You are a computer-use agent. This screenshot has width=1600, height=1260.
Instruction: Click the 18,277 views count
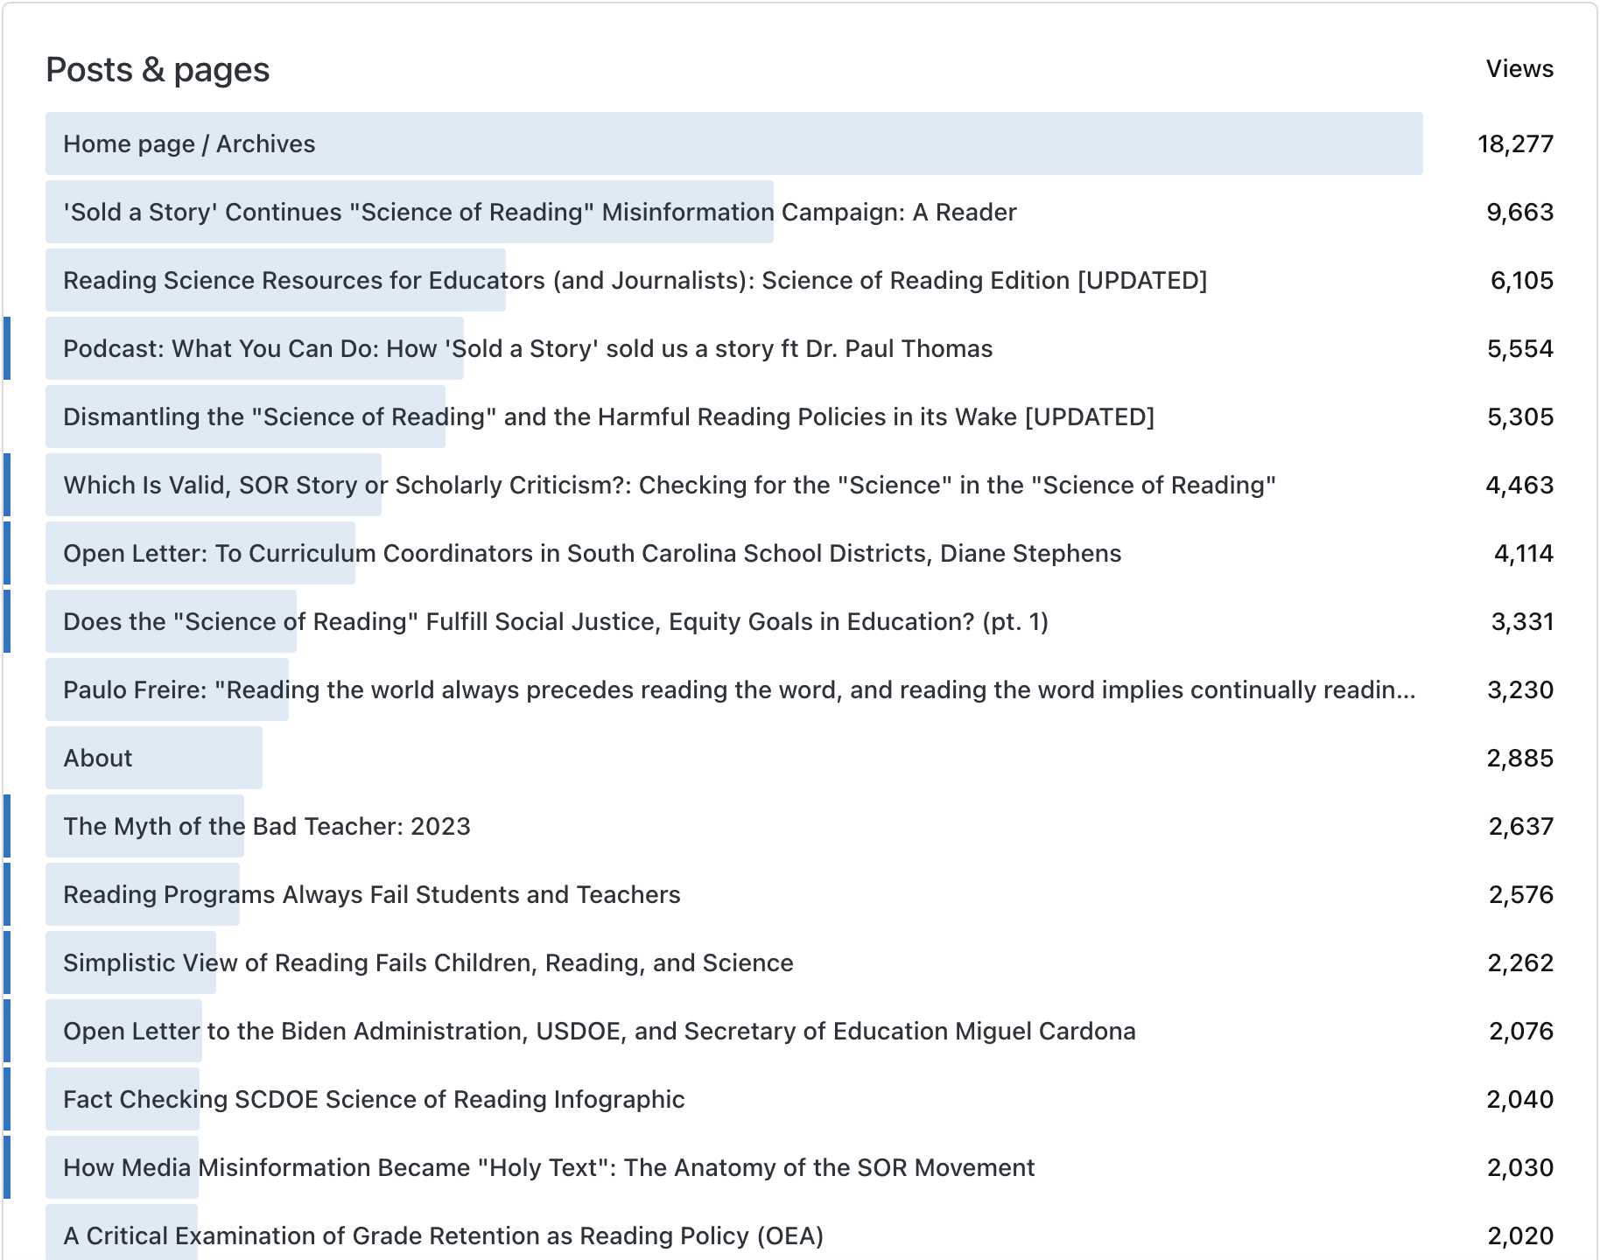pos(1515,143)
